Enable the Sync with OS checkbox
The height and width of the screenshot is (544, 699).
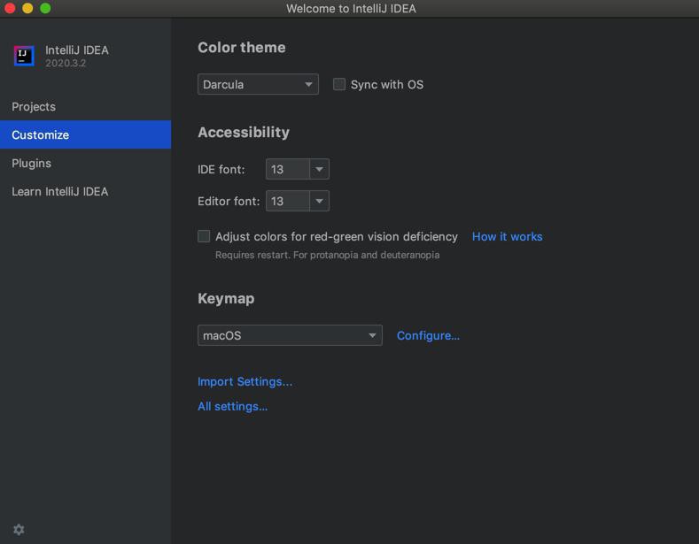click(x=339, y=84)
